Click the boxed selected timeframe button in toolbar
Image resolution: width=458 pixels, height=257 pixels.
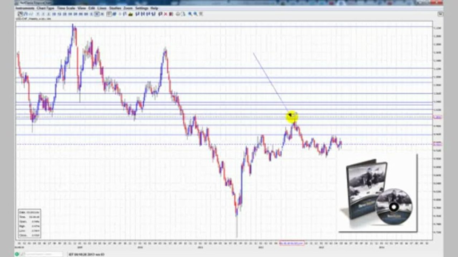pos(97,14)
